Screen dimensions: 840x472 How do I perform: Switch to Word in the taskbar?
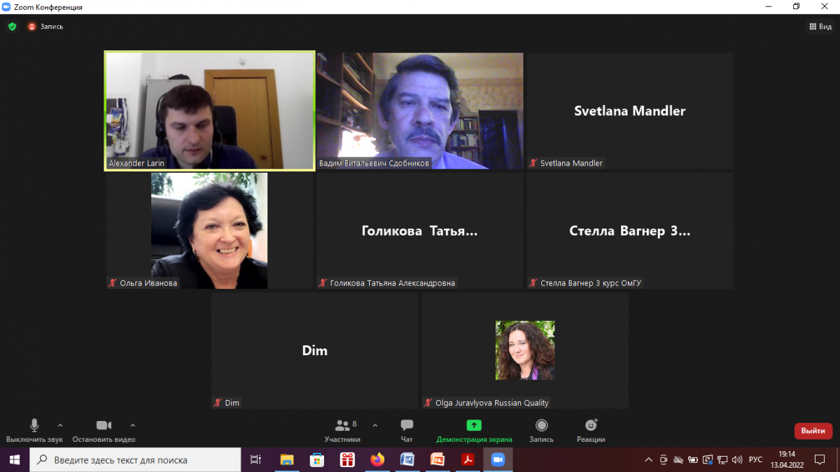(407, 460)
